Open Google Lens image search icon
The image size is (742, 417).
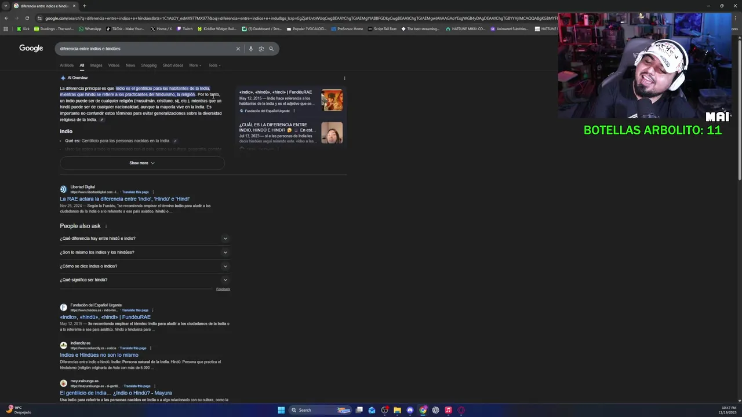coord(261,49)
